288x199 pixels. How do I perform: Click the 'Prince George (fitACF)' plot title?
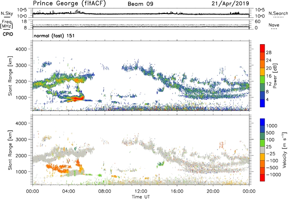click(69, 3)
